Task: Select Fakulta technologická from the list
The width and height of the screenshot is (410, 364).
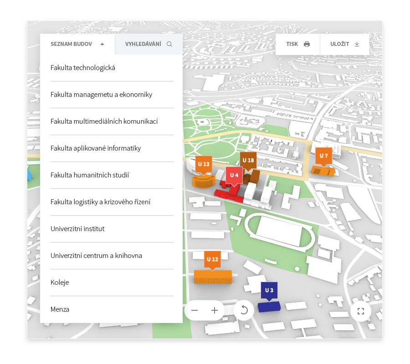Action: (83, 68)
